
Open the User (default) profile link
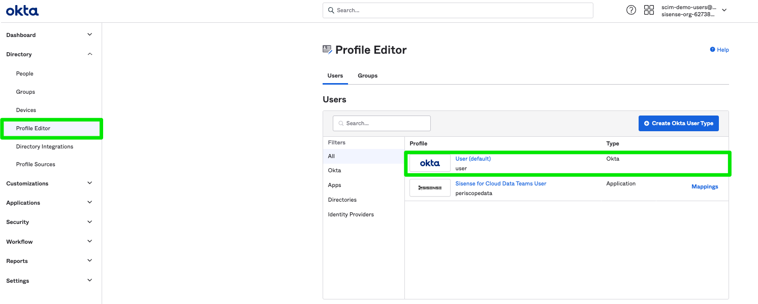pyautogui.click(x=473, y=159)
